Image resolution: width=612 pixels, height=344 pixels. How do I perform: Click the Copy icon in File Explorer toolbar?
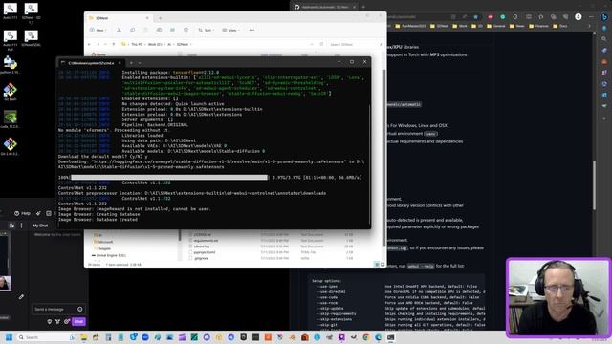132,30
